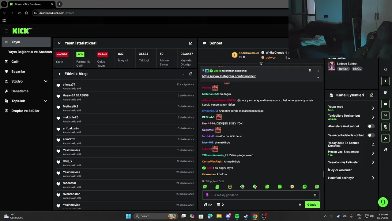Insert the first green frog emote
Screen dimensions: 392x221
click(x=205, y=187)
